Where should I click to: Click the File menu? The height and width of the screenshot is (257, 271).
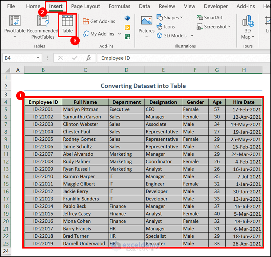click(x=11, y=6)
